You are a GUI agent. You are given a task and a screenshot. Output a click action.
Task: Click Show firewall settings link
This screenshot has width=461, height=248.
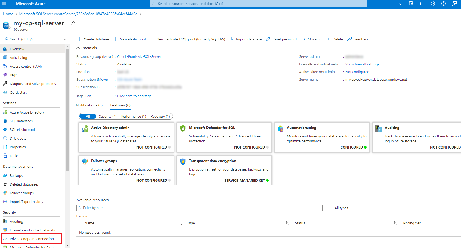tap(362, 64)
